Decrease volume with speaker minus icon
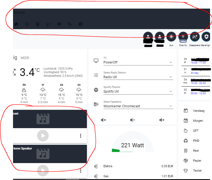The height and width of the screenshot is (180, 212). (x=133, y=120)
